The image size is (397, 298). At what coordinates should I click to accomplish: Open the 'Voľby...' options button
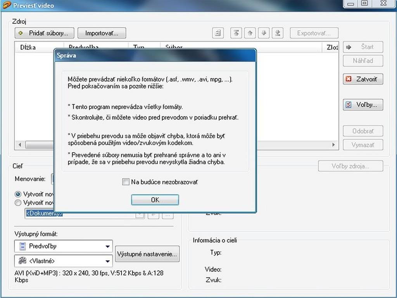pyautogui.click(x=363, y=105)
